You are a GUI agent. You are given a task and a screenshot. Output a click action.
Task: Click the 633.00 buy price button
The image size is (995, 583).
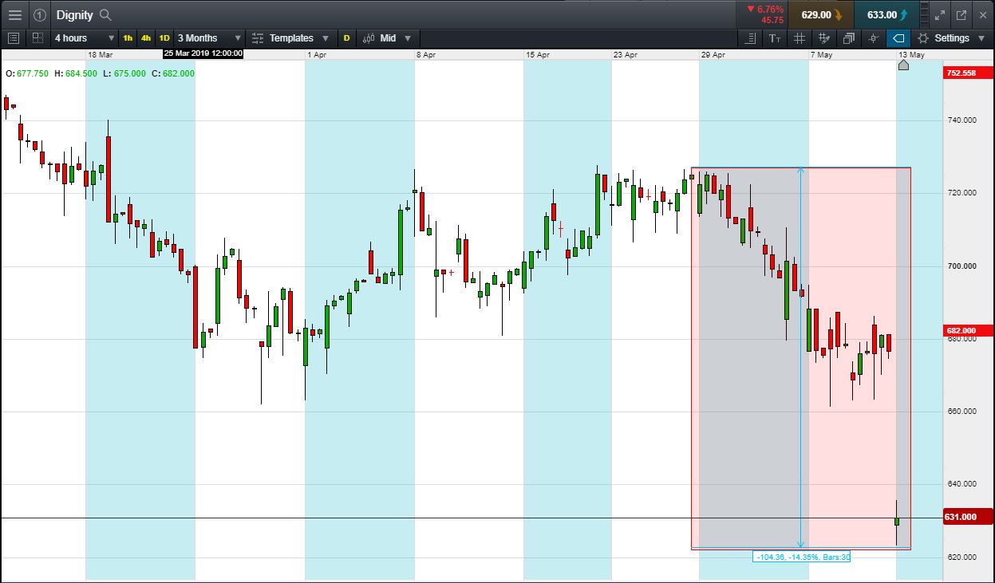[887, 15]
